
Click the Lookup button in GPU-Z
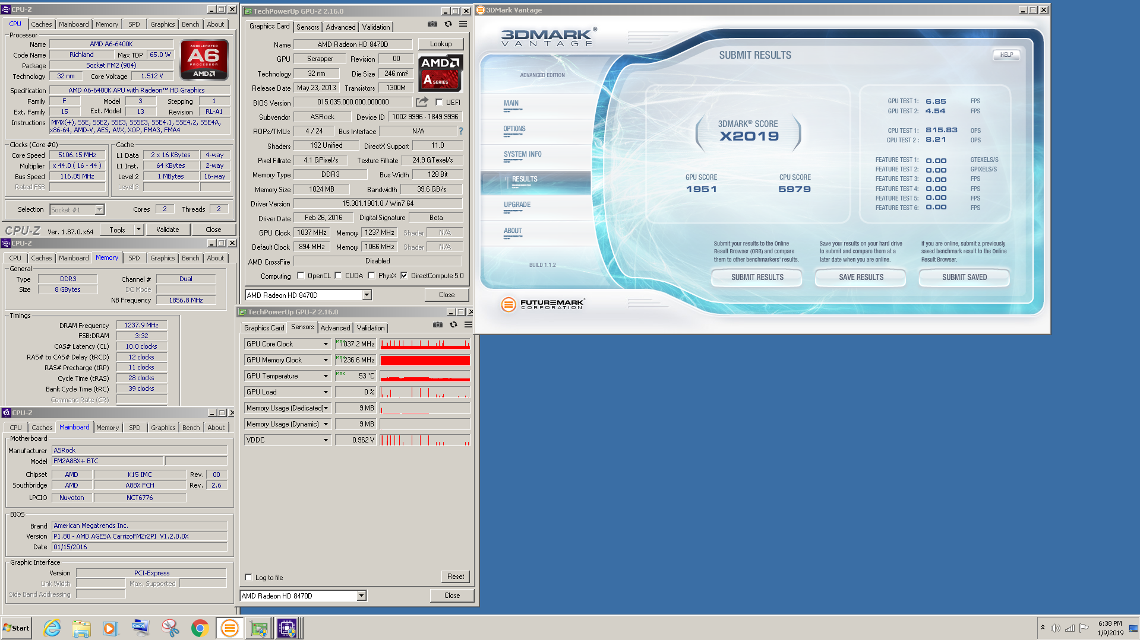coord(440,44)
